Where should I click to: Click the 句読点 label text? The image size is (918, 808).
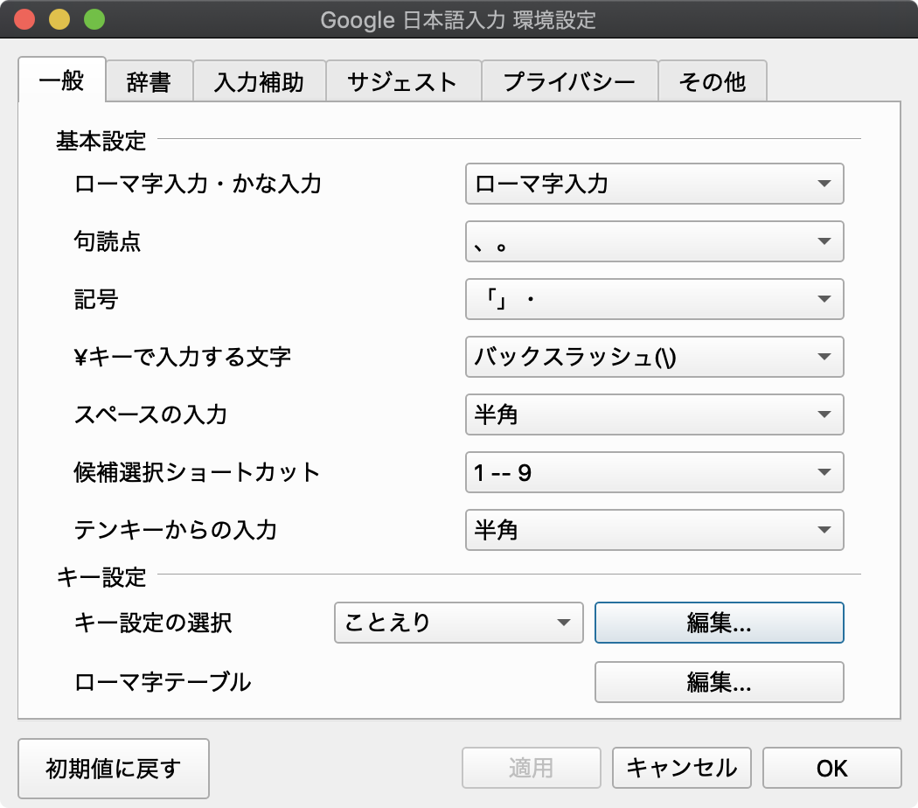pos(108,241)
